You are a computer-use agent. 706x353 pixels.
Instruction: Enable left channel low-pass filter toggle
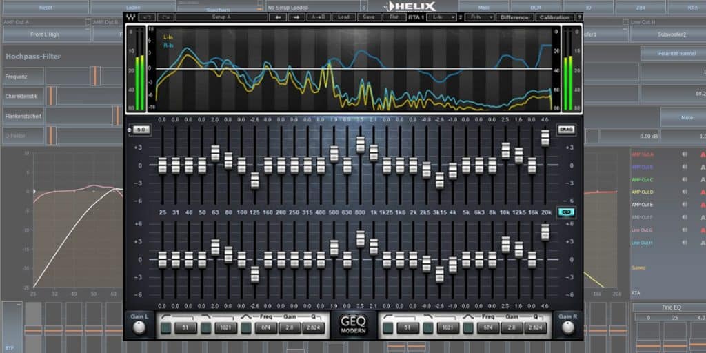pyautogui.click(x=205, y=327)
